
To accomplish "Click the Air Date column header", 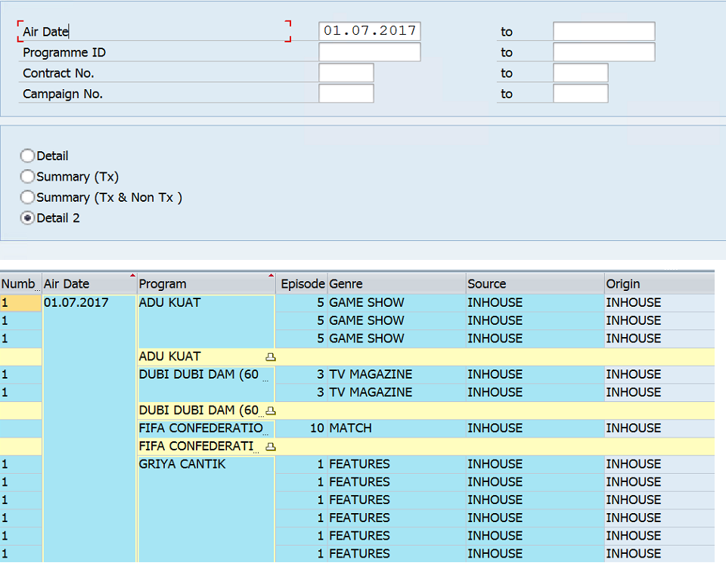I will pyautogui.click(x=89, y=283).
